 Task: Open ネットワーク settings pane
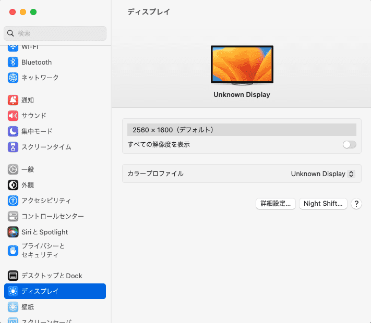55,78
